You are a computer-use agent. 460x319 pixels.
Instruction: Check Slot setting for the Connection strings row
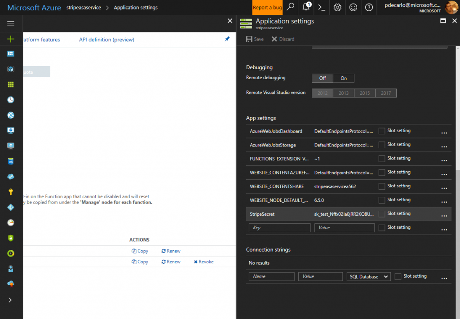(398, 276)
